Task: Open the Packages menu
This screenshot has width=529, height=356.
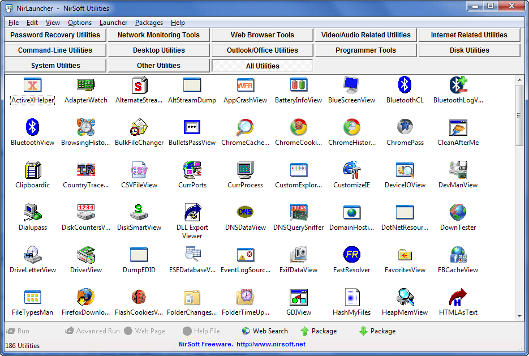Action: click(x=149, y=23)
